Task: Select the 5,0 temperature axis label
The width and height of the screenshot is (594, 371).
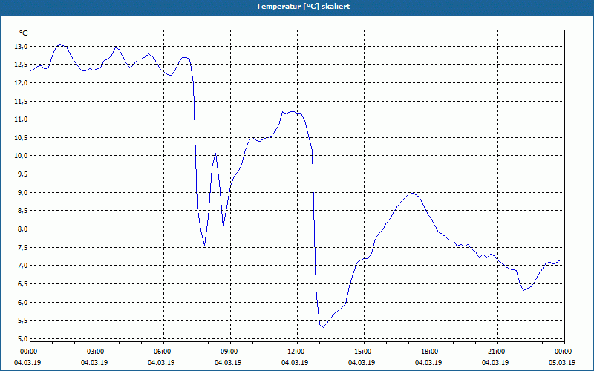Action: point(22,339)
